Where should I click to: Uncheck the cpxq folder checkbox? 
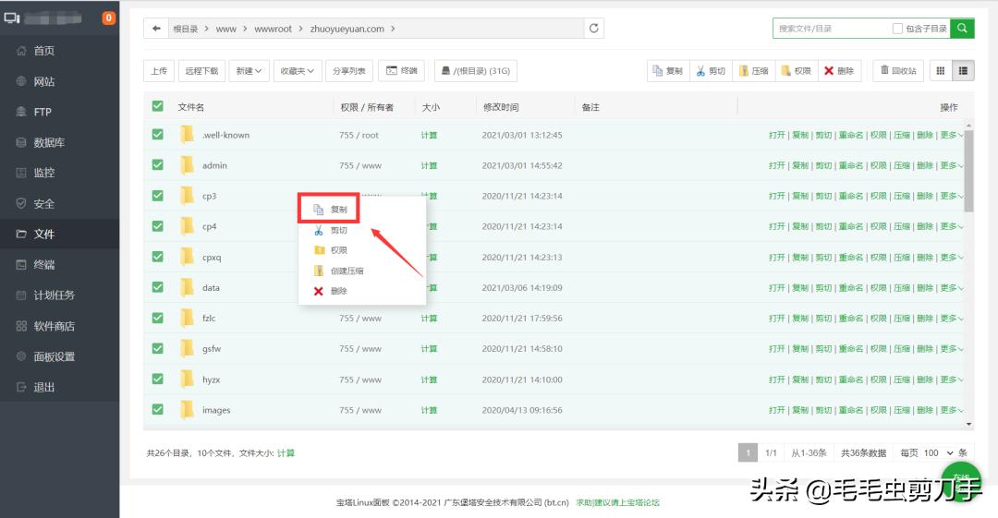[158, 257]
